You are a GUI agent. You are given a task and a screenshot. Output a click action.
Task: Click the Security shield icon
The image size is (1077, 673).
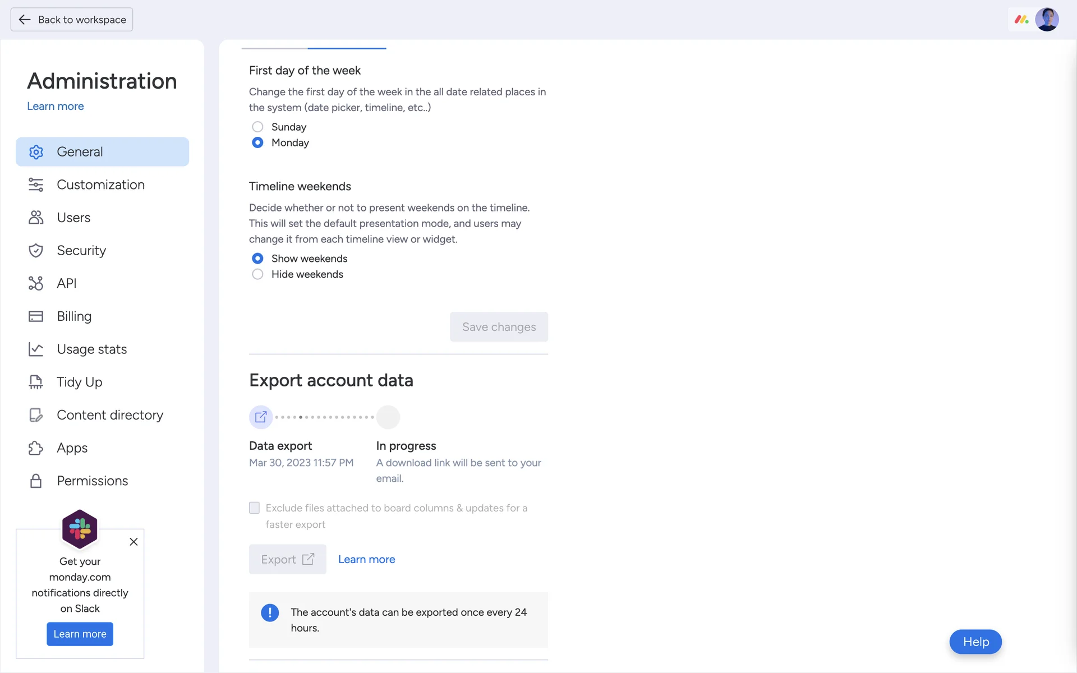point(36,251)
